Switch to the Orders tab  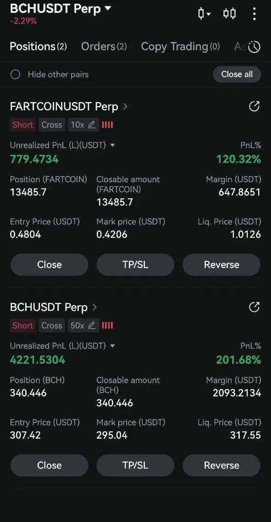click(104, 46)
